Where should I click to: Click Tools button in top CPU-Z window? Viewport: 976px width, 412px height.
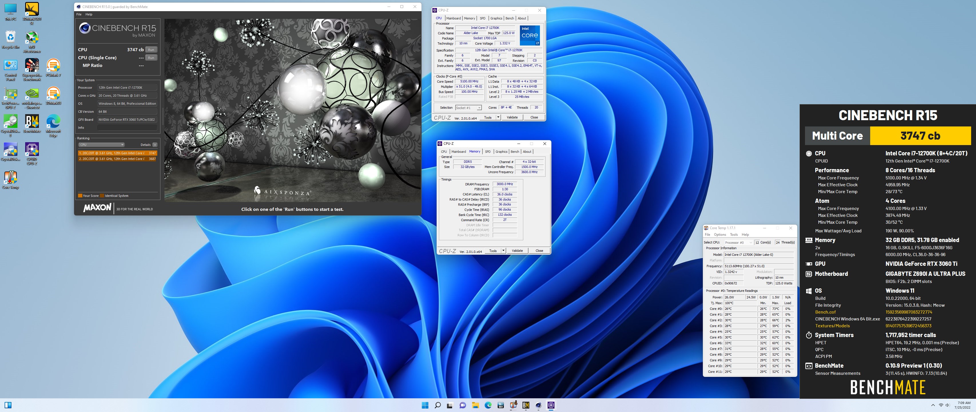click(x=488, y=118)
